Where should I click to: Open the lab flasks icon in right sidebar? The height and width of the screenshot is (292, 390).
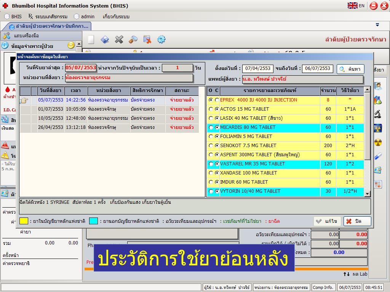tap(378, 100)
